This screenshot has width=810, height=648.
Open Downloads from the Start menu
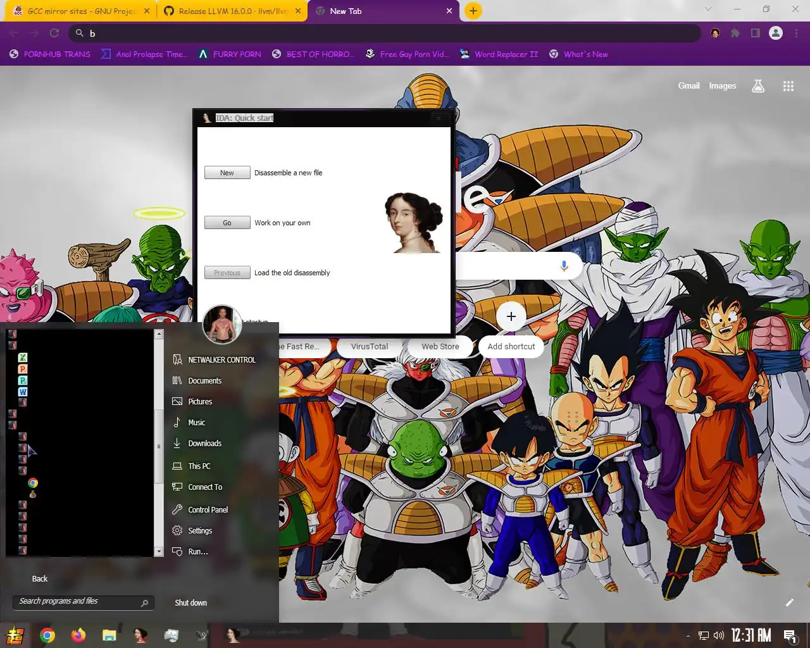pyautogui.click(x=197, y=443)
